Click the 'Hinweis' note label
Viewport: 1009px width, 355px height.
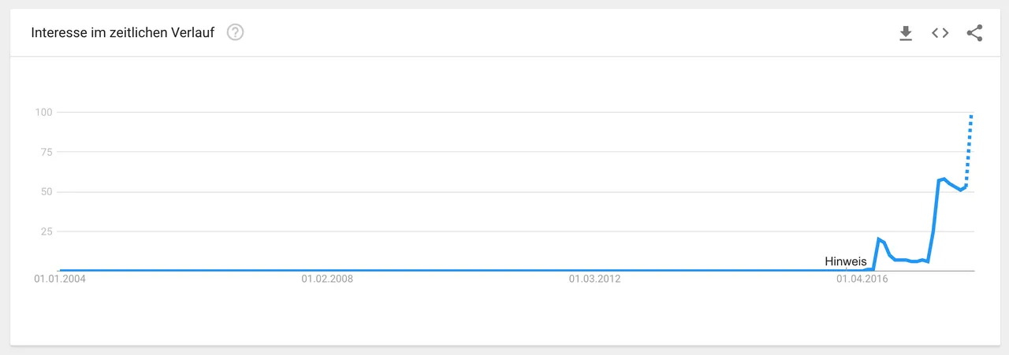(845, 261)
